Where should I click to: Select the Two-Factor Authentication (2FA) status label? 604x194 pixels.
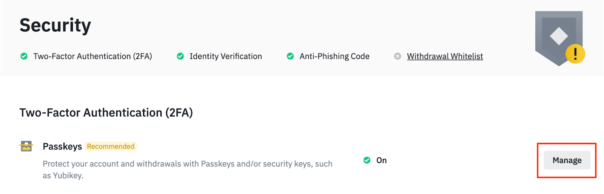[x=92, y=56]
